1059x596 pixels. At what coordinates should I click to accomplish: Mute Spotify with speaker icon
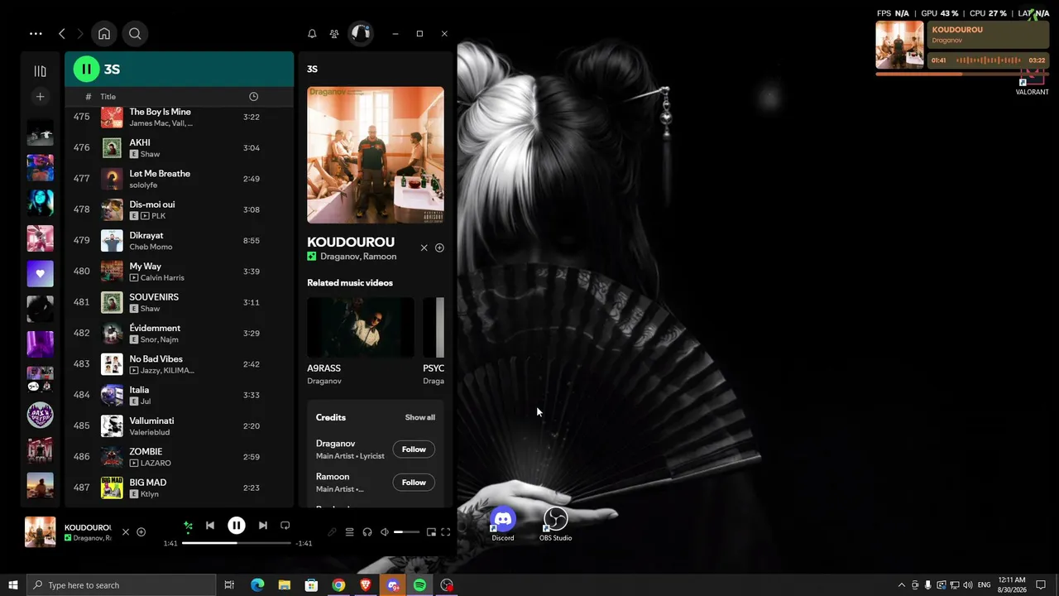[x=385, y=532]
